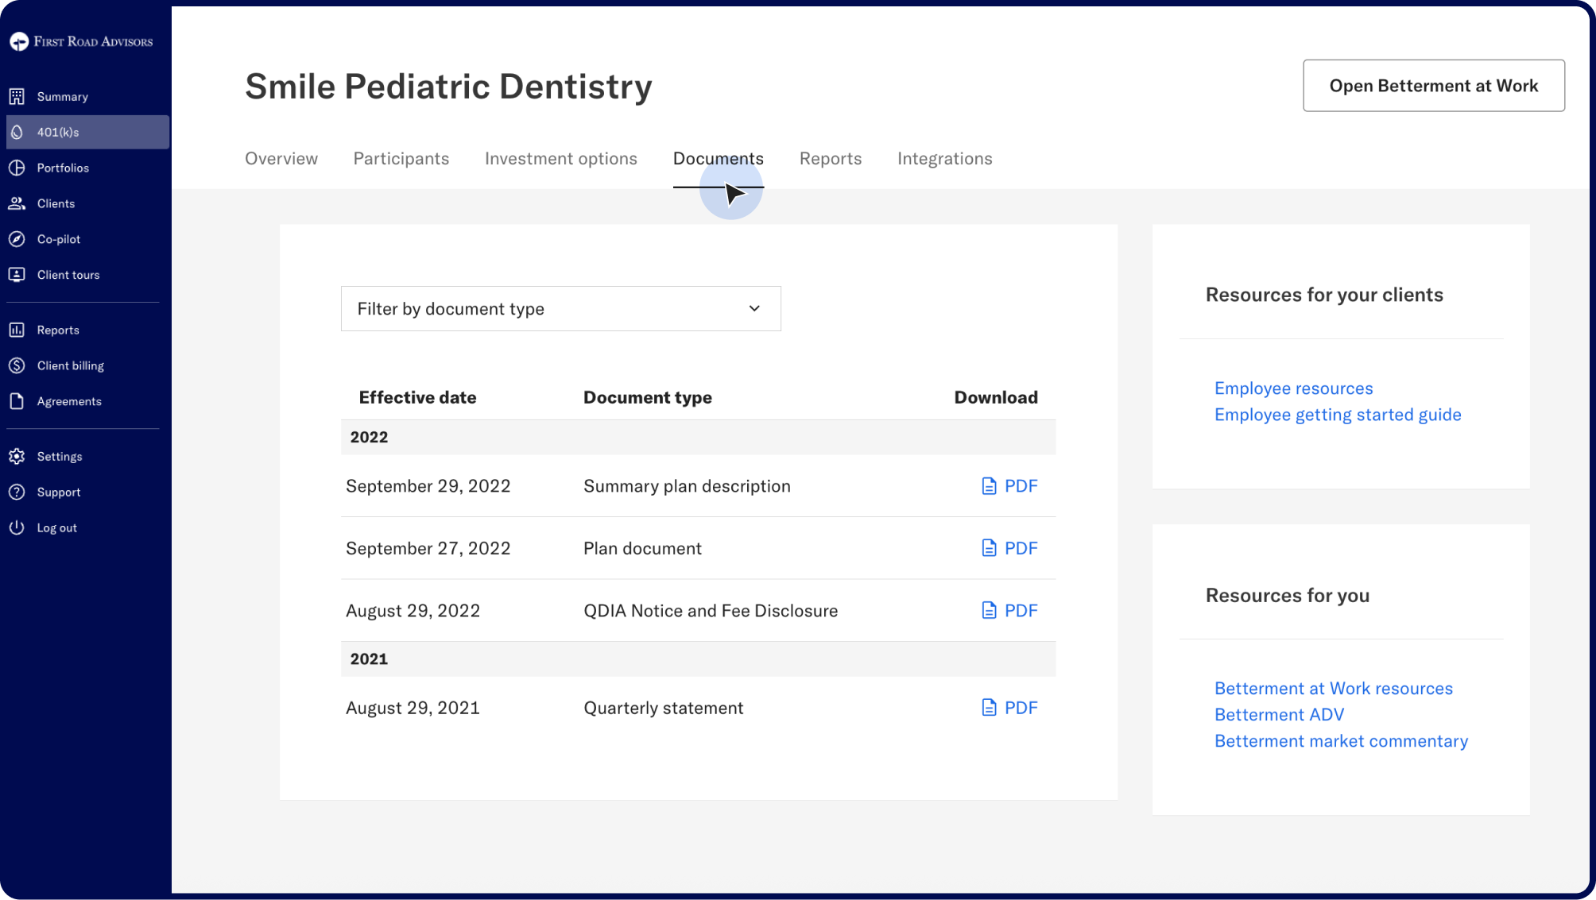The height and width of the screenshot is (900, 1596).
Task: Go to the Integrations tab
Action: click(944, 159)
